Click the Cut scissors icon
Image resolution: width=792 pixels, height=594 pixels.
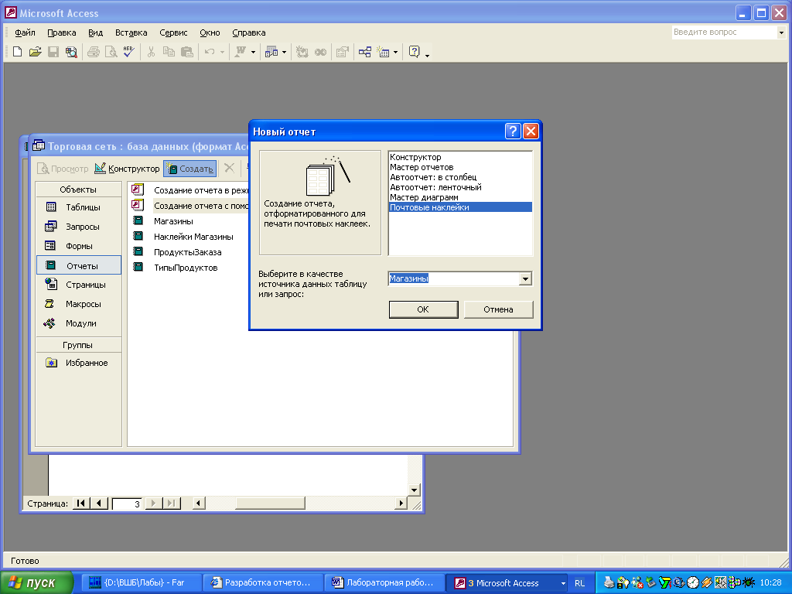point(151,52)
